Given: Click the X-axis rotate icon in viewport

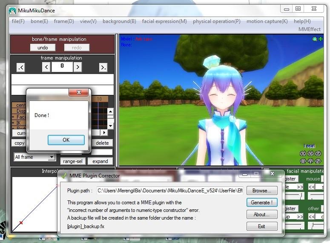Looking at the screenshot, I should tap(303, 154).
